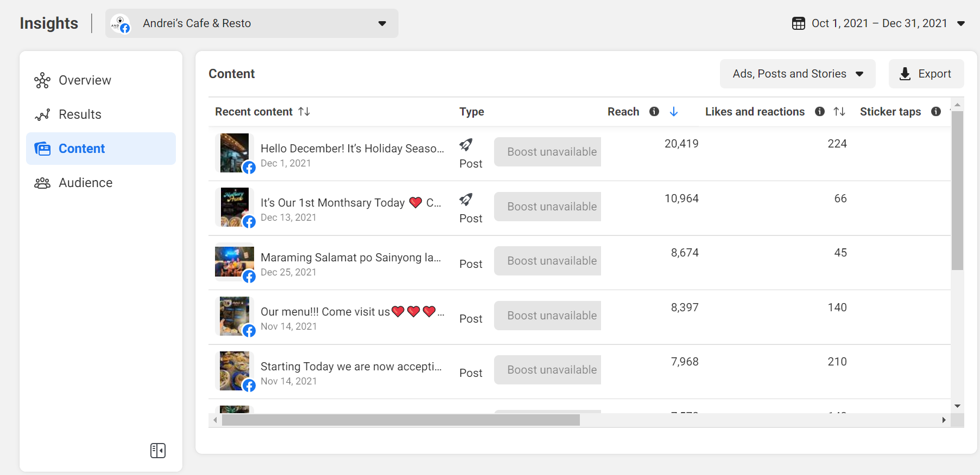This screenshot has width=980, height=475.
Task: Click the calendar icon beside date range
Action: pyautogui.click(x=798, y=23)
